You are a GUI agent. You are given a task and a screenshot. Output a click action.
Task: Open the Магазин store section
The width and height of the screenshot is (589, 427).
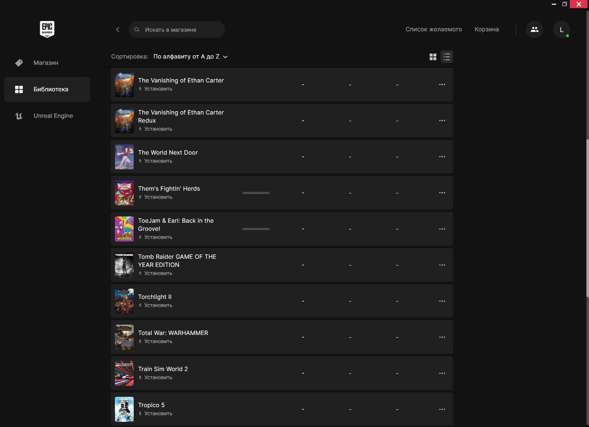[x=47, y=63]
